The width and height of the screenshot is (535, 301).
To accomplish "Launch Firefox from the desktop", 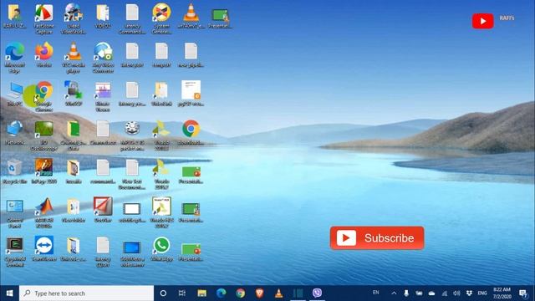I will click(x=44, y=54).
